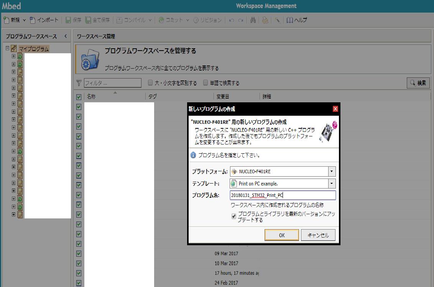The height and width of the screenshot is (287, 434).
Task: Toggle 大・小文字を区別する checkbox
Action: coord(150,82)
